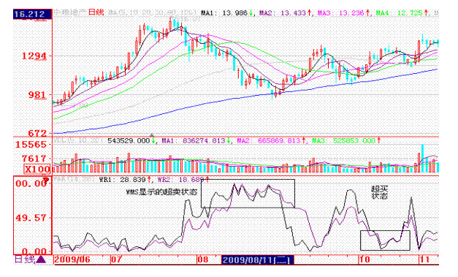This screenshot has width=458, height=277.
Task: Click the 超买状态 annotation text
Action: click(x=379, y=192)
